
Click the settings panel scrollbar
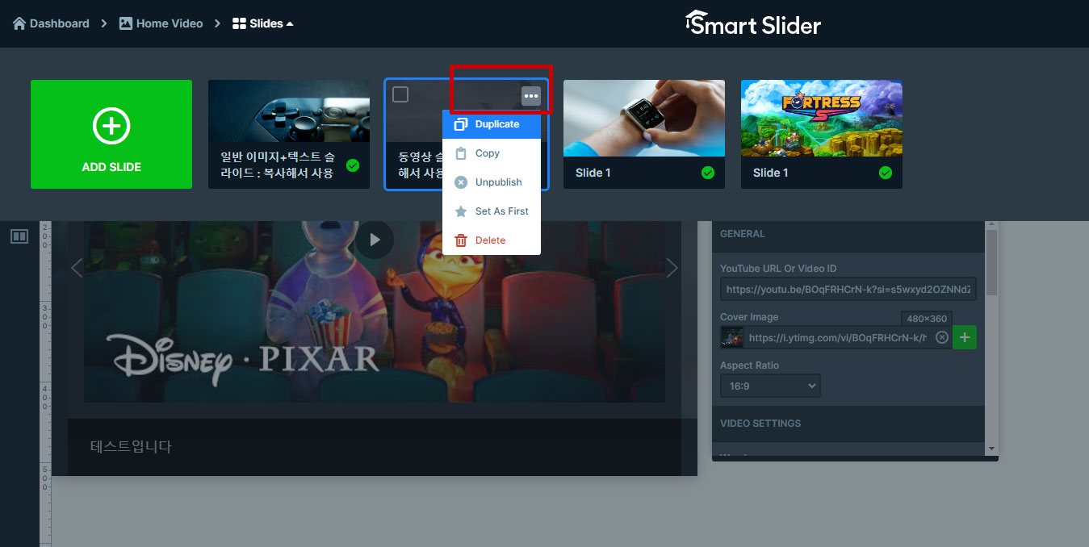click(991, 262)
